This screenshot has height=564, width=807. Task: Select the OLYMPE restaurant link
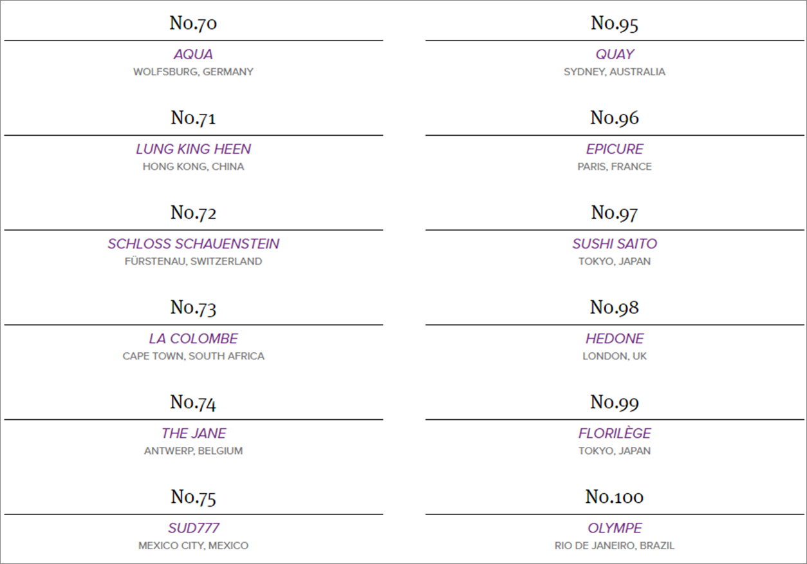615,528
